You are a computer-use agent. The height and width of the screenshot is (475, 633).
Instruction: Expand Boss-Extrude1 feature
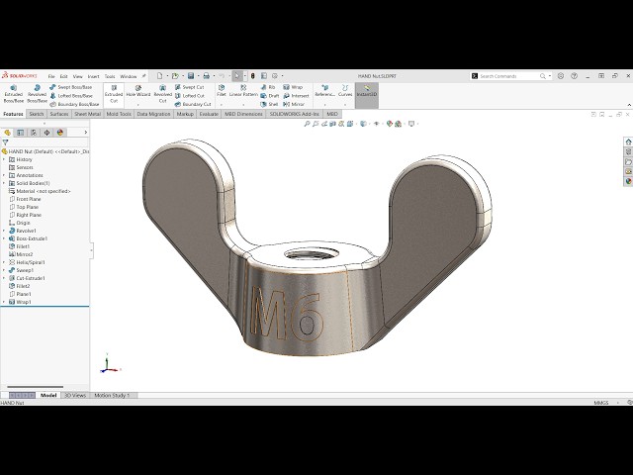[x=4, y=238]
